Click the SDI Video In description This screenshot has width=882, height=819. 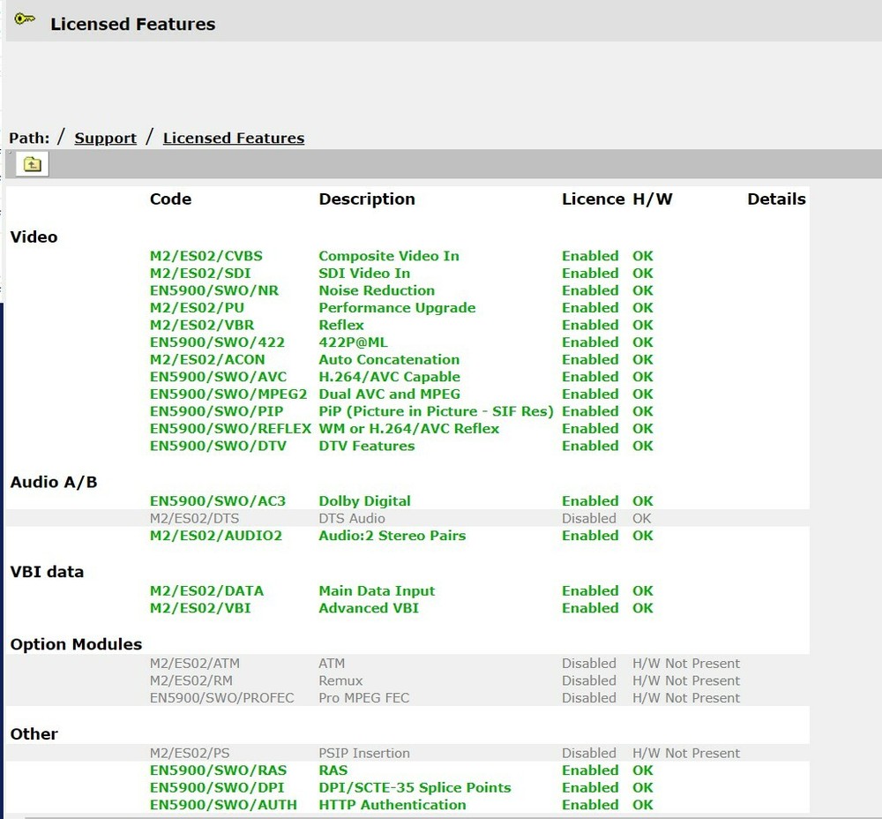pyautogui.click(x=364, y=274)
